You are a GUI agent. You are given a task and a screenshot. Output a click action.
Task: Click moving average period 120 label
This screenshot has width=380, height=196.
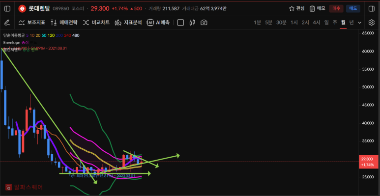[x=51, y=35]
